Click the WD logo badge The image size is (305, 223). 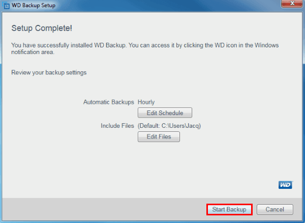coord(285,185)
